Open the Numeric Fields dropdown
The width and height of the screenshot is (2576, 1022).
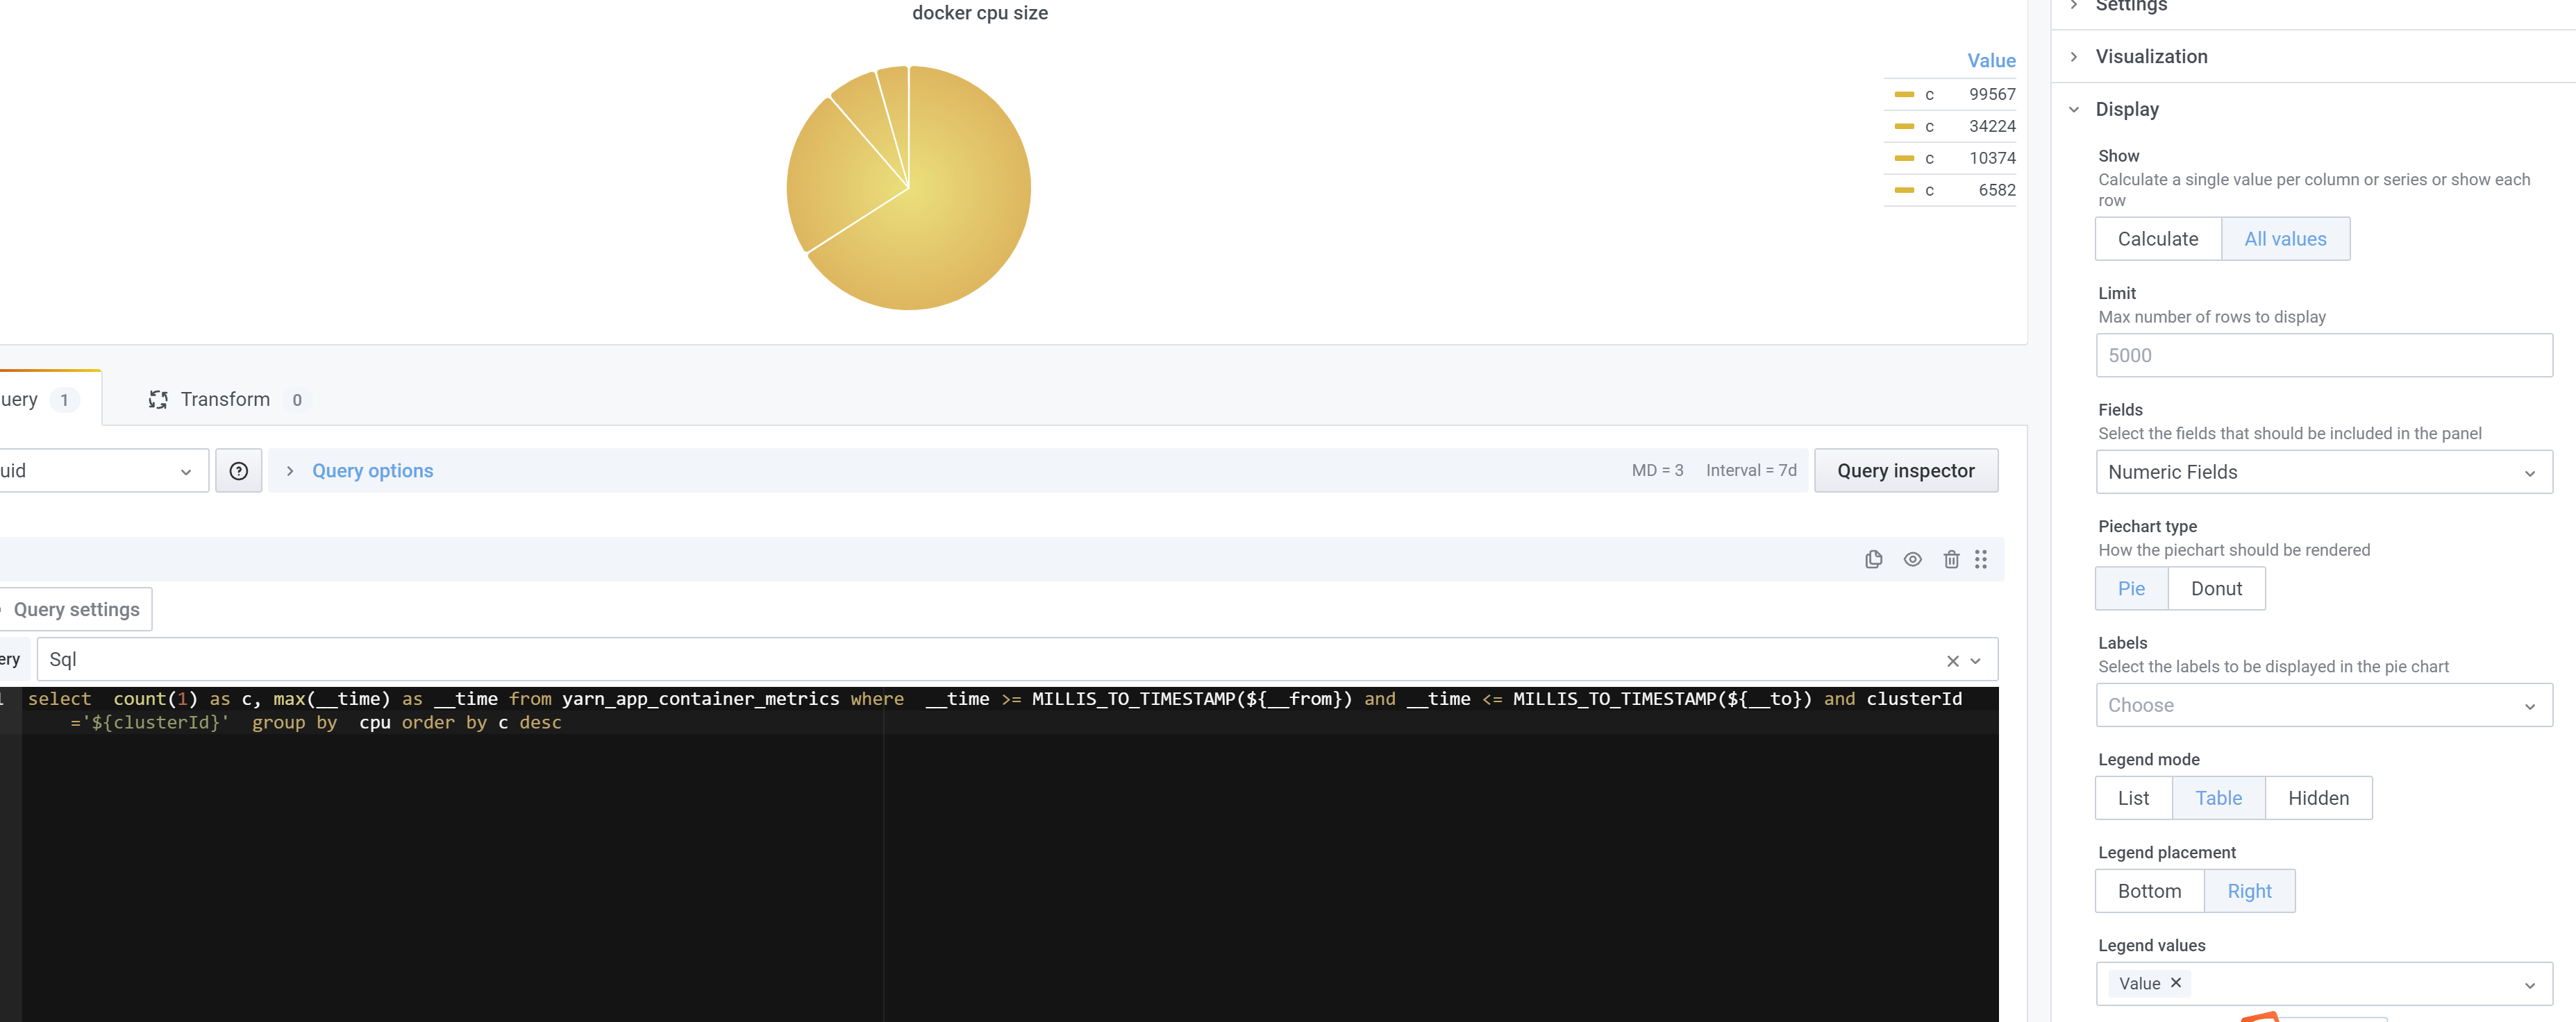click(x=2322, y=472)
